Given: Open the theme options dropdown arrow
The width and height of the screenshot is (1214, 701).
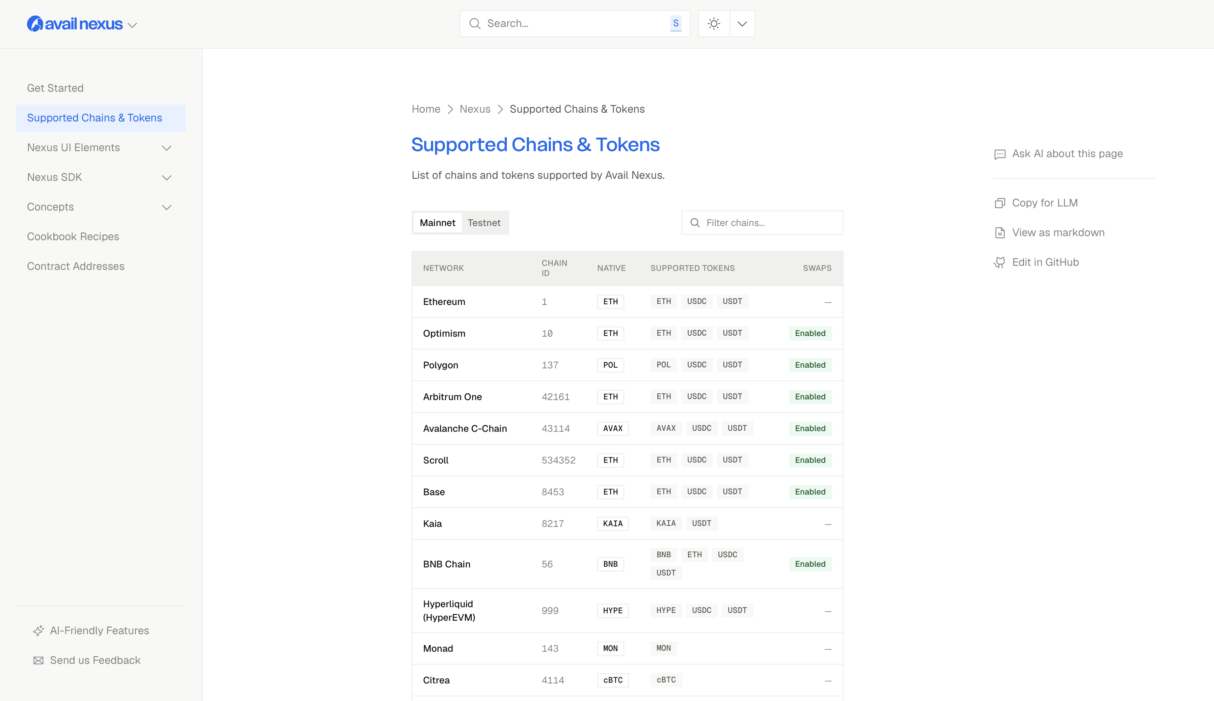Looking at the screenshot, I should [x=742, y=24].
